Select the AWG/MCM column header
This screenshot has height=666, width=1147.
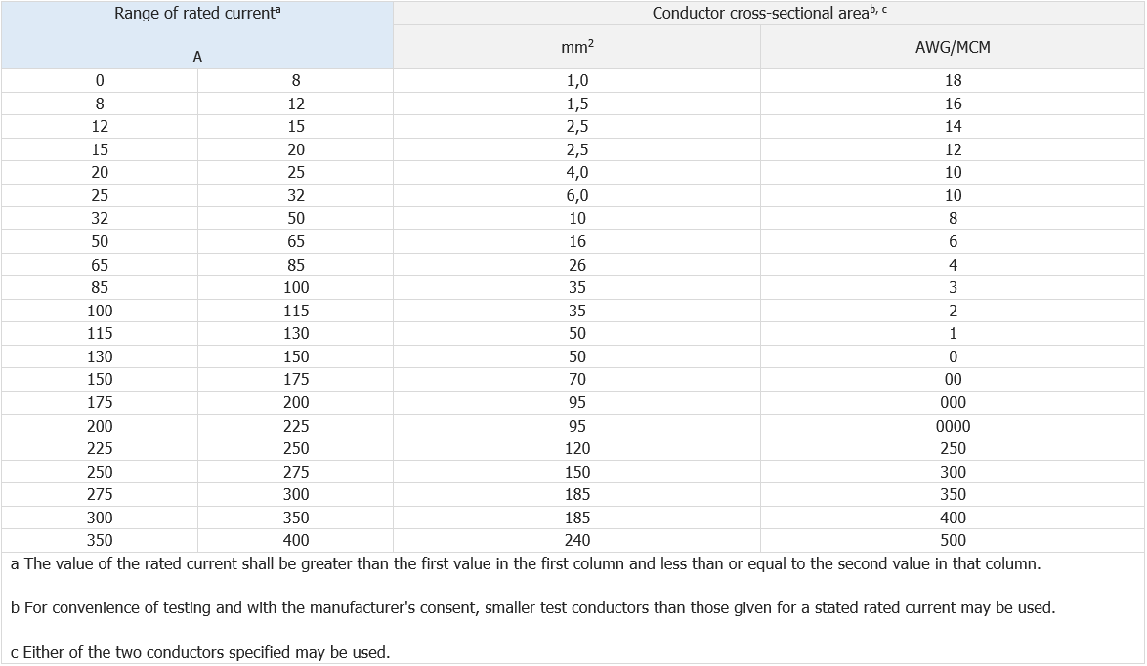point(953,47)
